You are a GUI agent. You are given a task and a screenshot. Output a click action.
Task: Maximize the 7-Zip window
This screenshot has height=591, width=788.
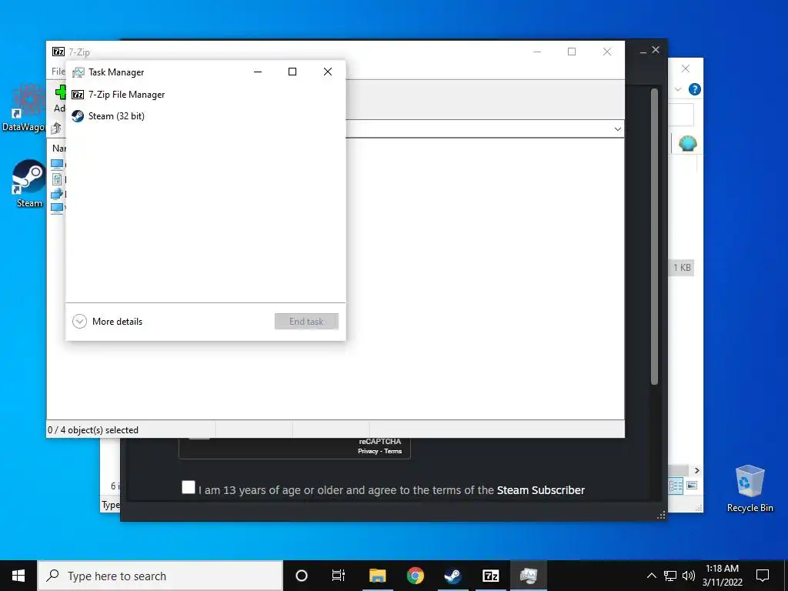572,52
